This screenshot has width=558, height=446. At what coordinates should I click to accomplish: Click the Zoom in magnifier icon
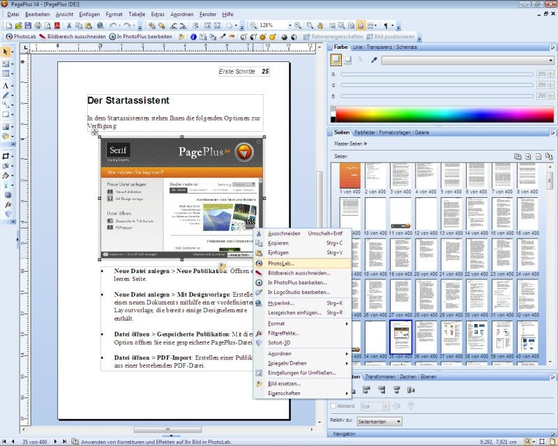[298, 26]
